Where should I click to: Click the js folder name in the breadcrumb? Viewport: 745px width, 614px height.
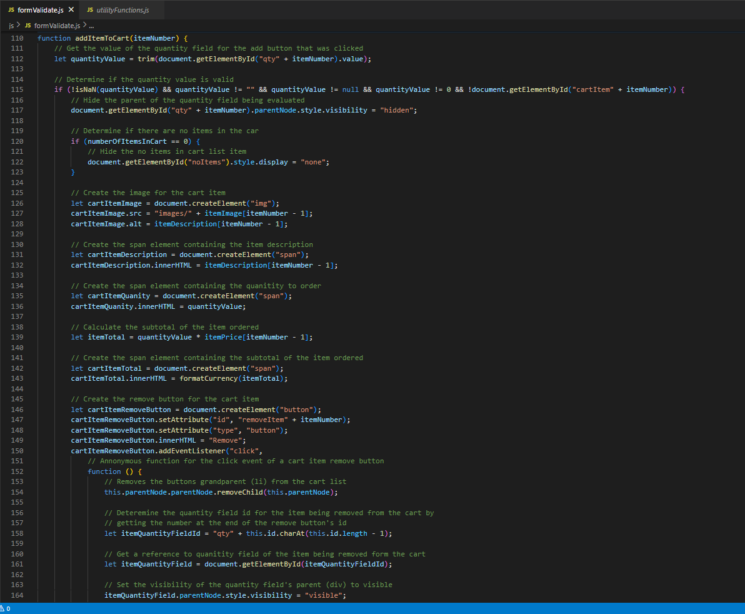[x=11, y=26]
